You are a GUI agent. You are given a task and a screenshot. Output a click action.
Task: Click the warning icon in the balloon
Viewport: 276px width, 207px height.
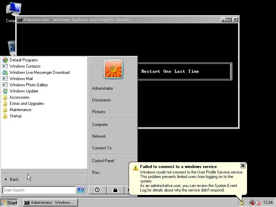[x=135, y=168]
